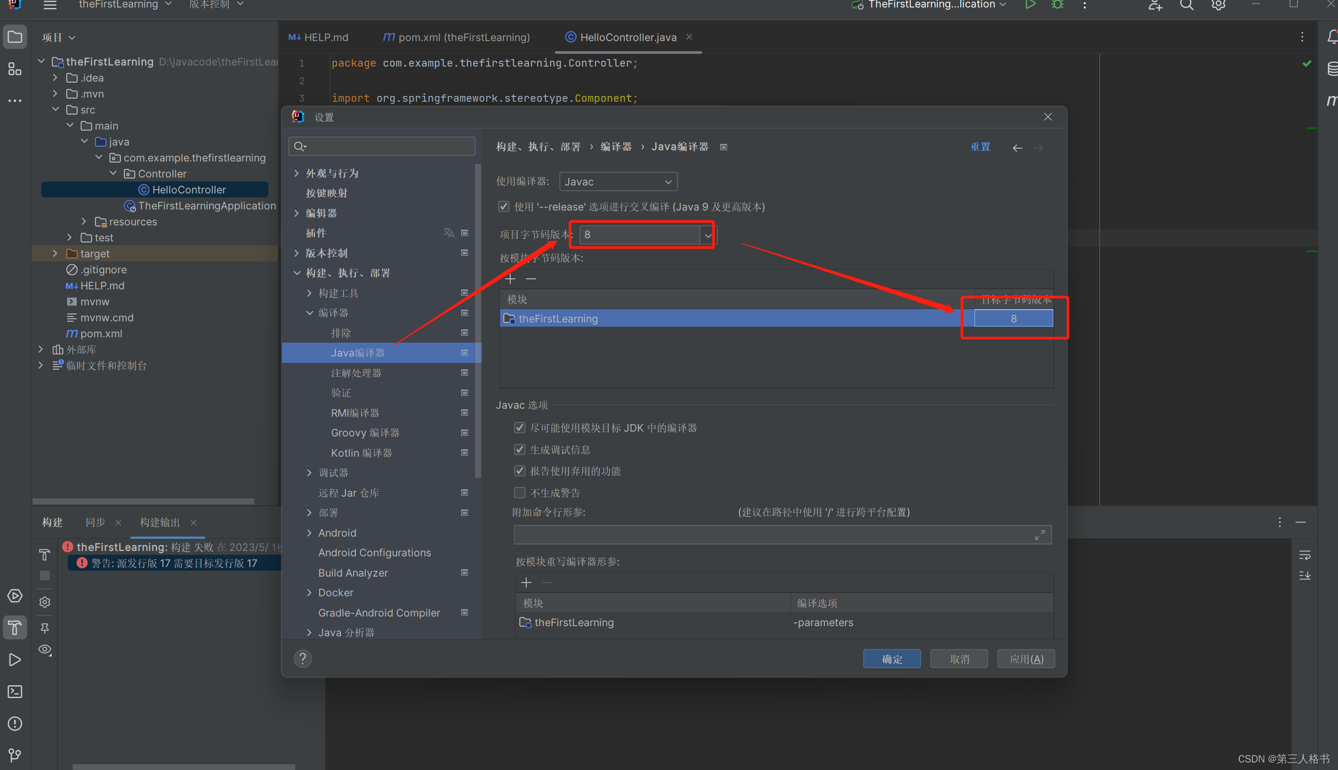The image size is (1338, 770).
Task: Open the Structure tool window icon
Action: pyautogui.click(x=15, y=69)
